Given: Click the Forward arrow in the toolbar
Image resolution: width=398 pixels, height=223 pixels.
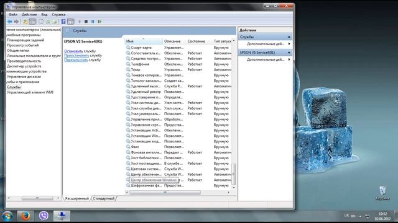Looking at the screenshot, I should [16, 22].
